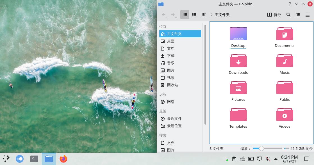
Task: Select 图片 under the 位置 section
Action: coord(171,70)
